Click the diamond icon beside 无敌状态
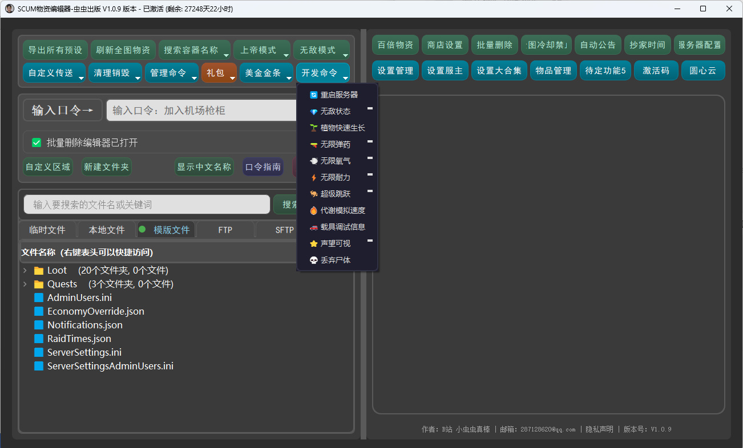Screen dimensions: 743x448 click(x=313, y=111)
